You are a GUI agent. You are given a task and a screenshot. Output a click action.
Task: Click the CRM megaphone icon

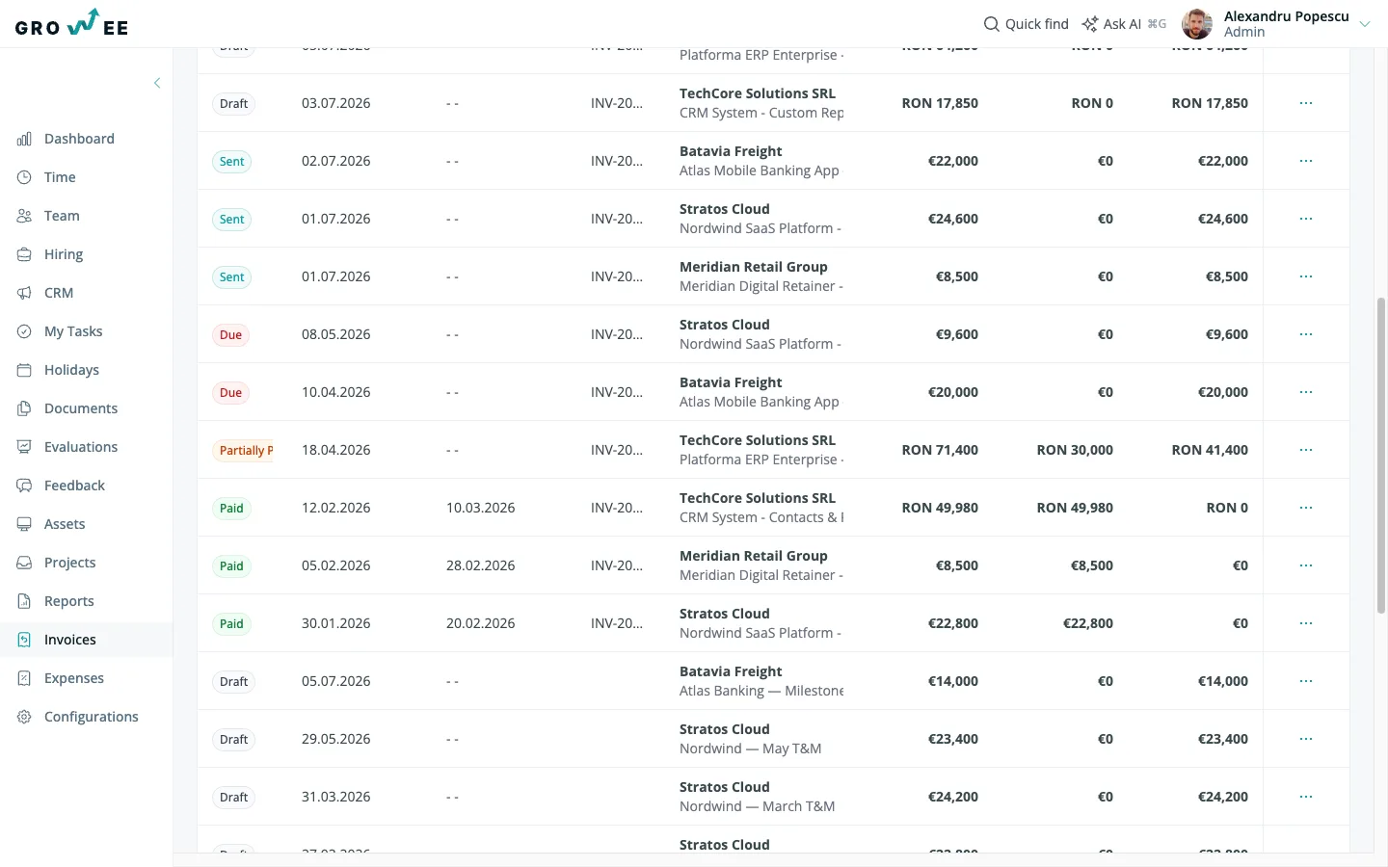point(24,293)
